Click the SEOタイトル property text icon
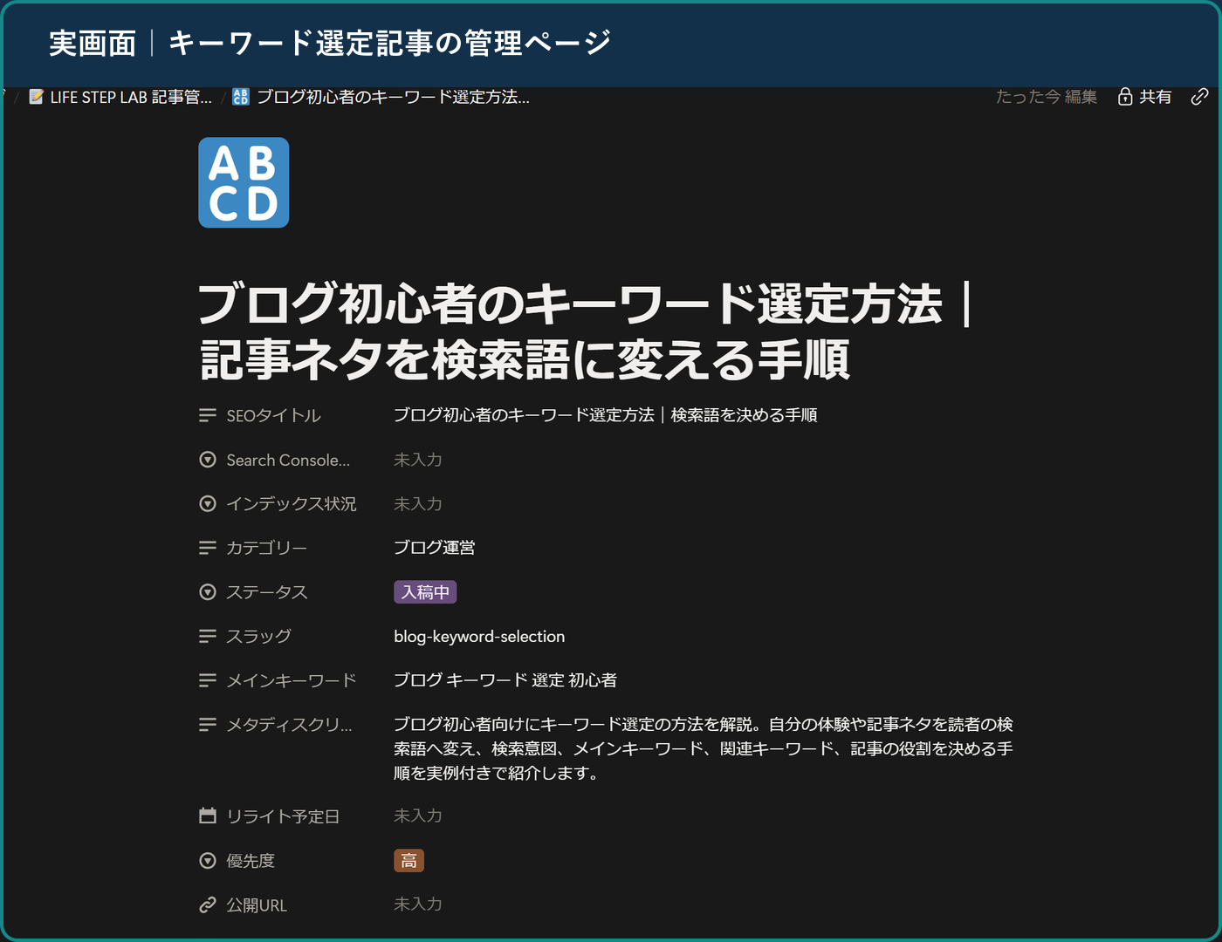Viewport: 1222px width, 942px height. 208,416
